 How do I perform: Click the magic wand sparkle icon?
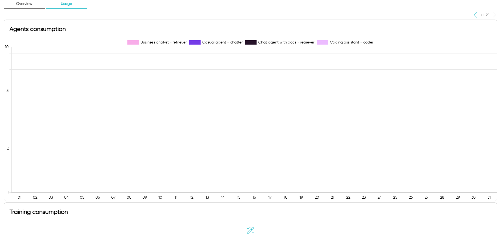[x=250, y=230]
